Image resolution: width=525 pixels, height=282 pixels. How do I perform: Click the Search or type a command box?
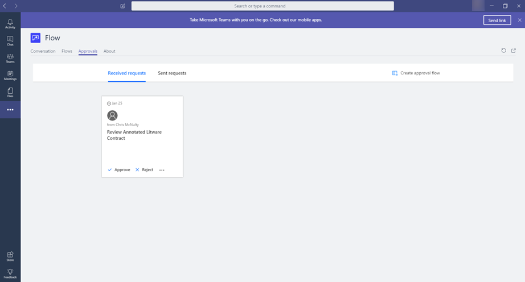tap(262, 6)
